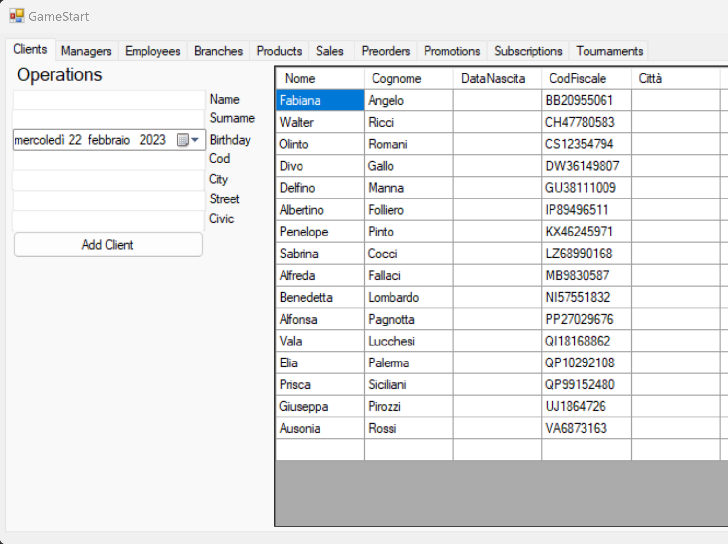Switch to the Managers tab
The width and height of the screenshot is (728, 544).
[x=86, y=51]
